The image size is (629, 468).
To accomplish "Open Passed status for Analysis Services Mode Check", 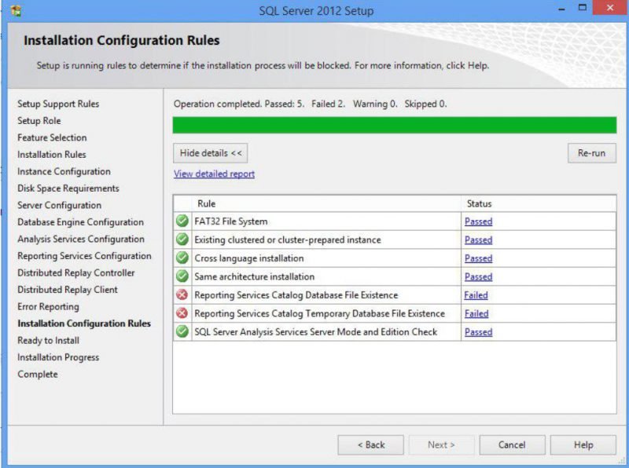I will [x=479, y=332].
